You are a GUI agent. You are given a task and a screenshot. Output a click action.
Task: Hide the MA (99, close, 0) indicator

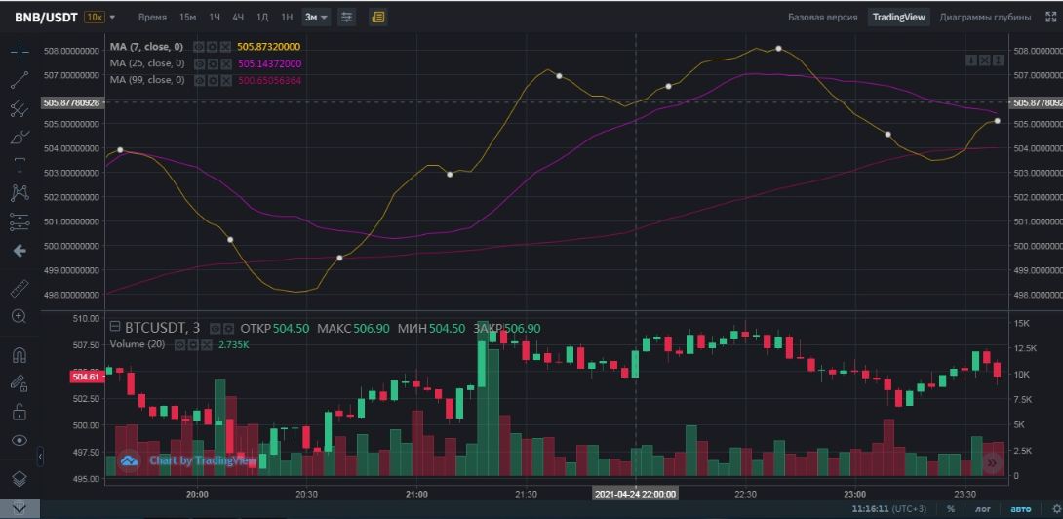199,81
